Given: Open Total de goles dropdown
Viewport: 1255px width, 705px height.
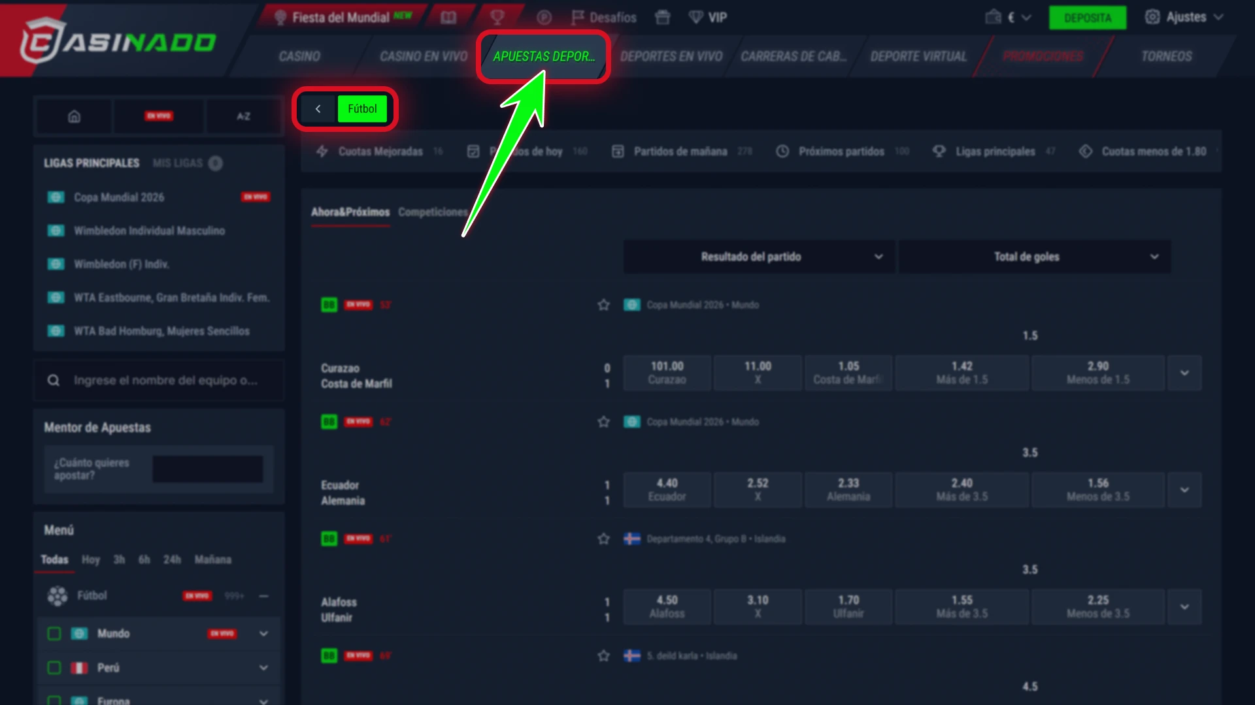Looking at the screenshot, I should click(x=1034, y=257).
